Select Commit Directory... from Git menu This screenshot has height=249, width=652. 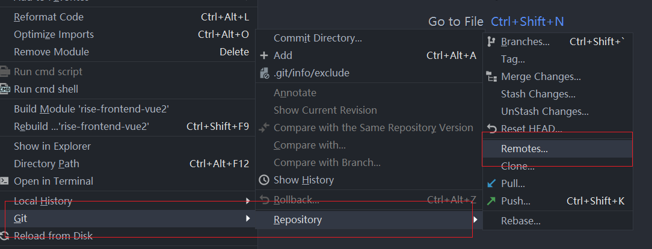370,38
